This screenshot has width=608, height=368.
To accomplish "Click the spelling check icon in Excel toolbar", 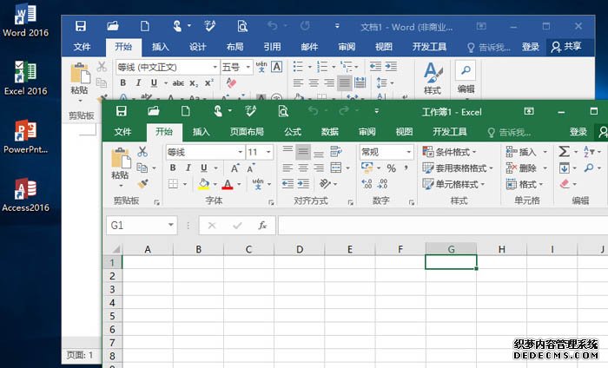I will 250,112.
